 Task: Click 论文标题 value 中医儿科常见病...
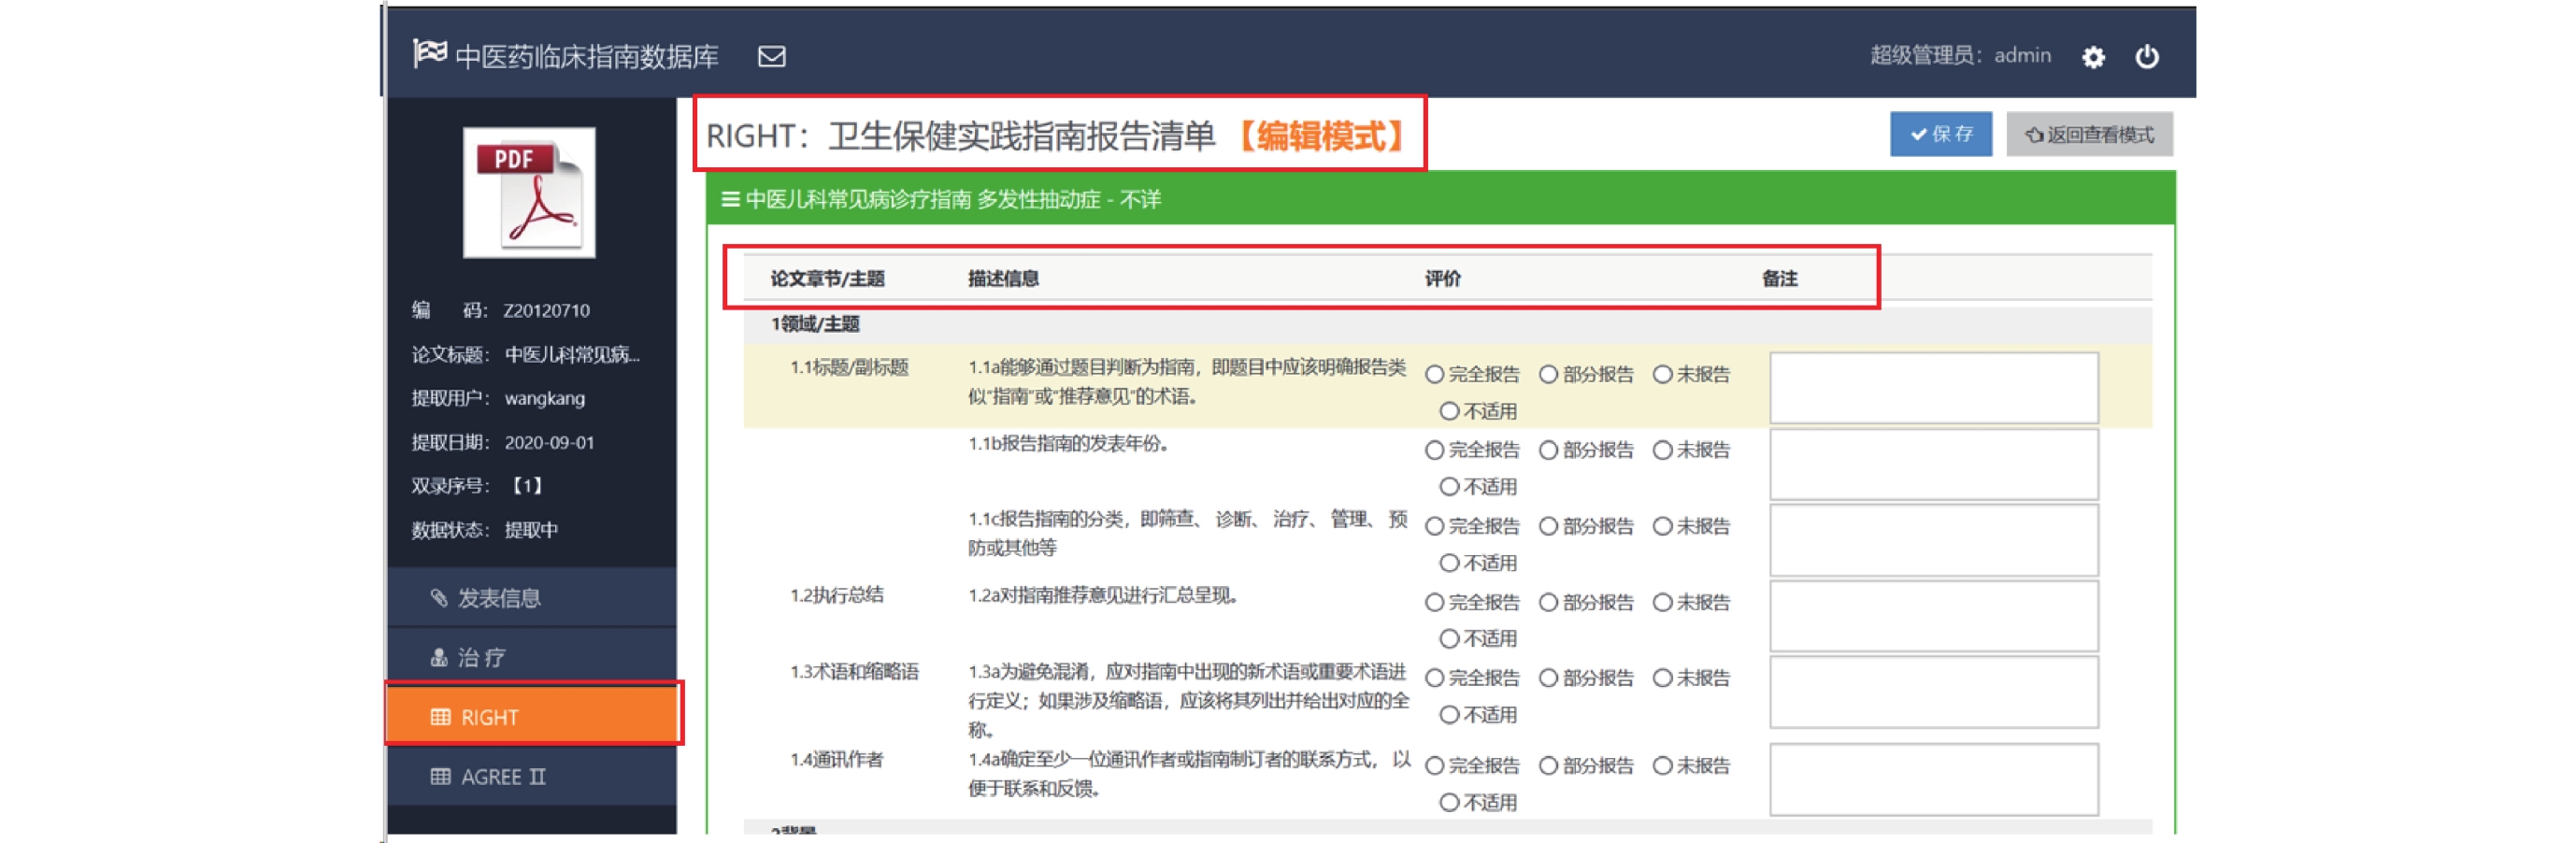click(572, 354)
